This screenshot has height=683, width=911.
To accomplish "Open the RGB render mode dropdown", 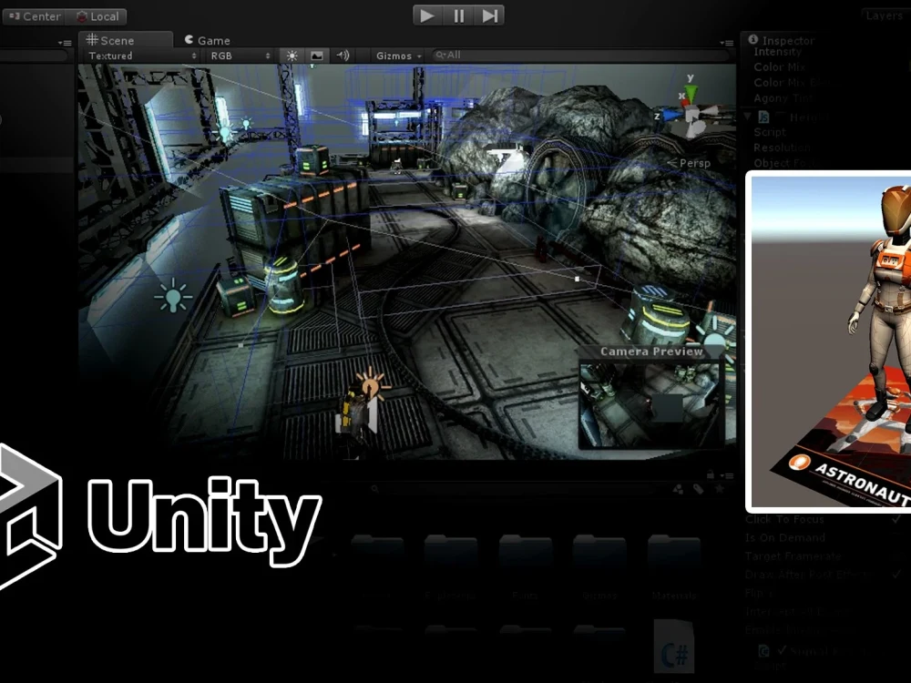I will 240,56.
